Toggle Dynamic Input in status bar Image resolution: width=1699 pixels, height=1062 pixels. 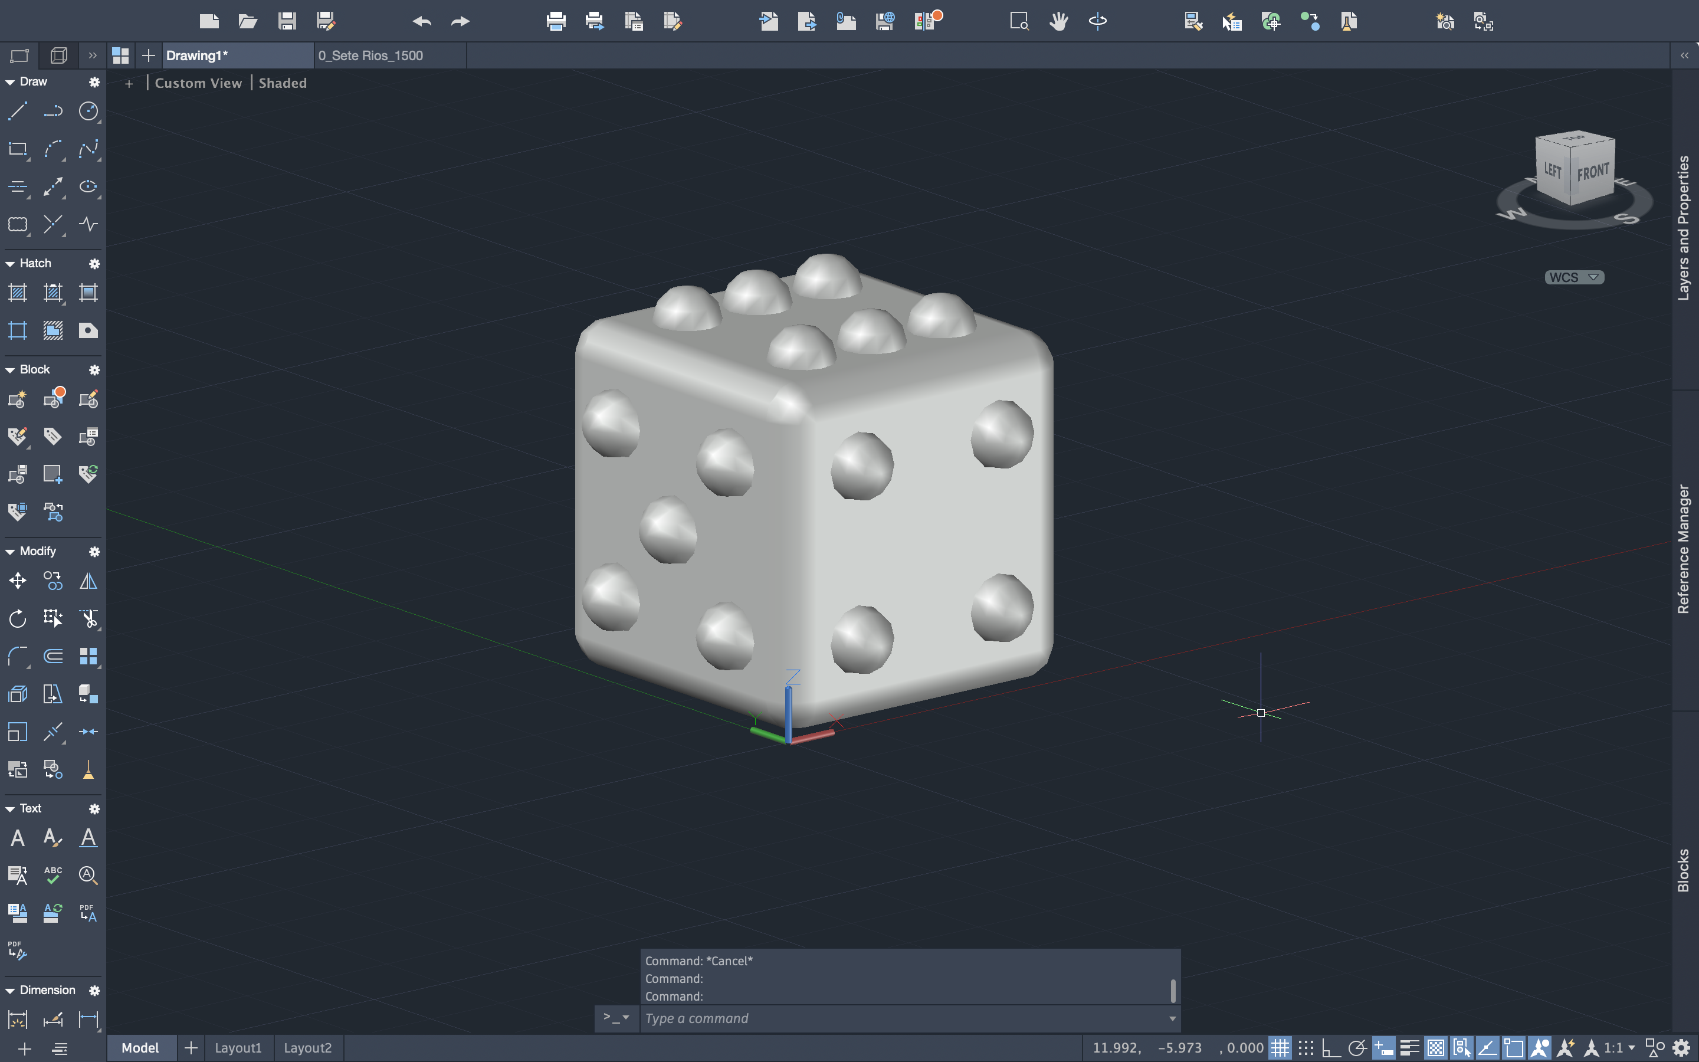click(1384, 1048)
